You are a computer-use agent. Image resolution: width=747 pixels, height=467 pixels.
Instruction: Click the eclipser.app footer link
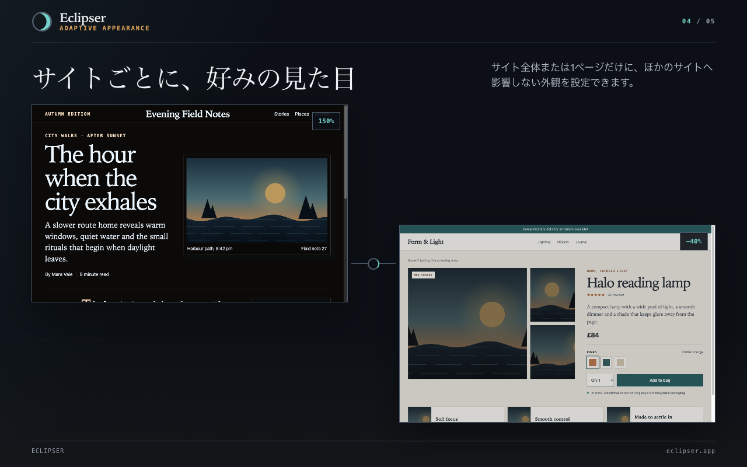[x=690, y=451]
